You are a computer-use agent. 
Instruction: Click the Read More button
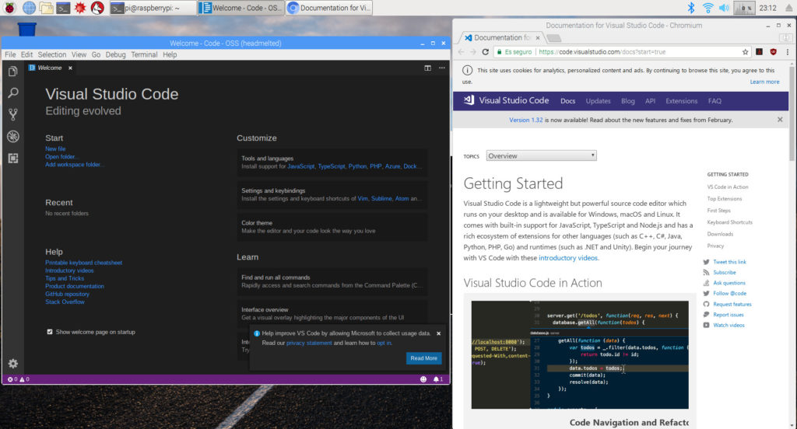424,358
